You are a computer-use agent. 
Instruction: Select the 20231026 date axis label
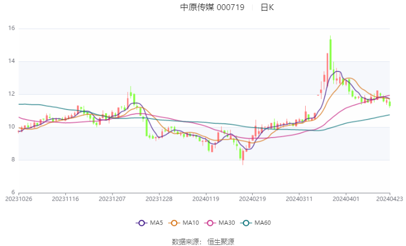click(x=19, y=199)
